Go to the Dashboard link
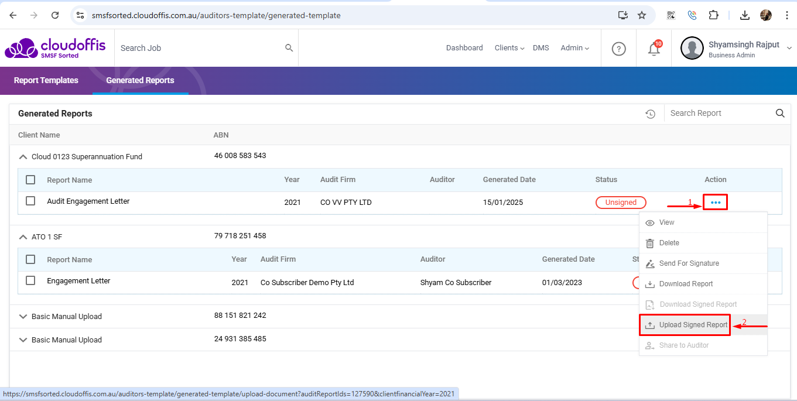The height and width of the screenshot is (401, 797). click(x=464, y=48)
